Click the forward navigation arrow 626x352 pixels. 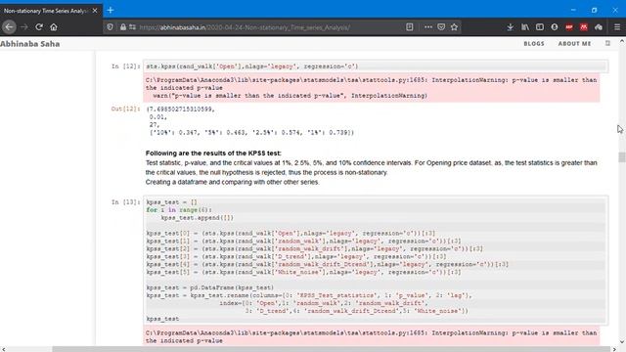coord(24,27)
